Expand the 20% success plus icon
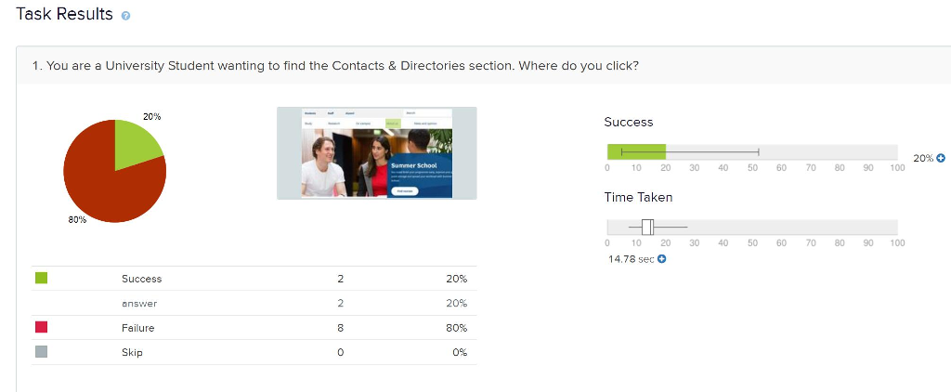Screen dimensions: 951x392 (941, 158)
